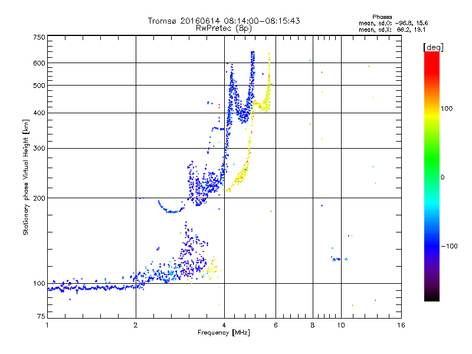This screenshot has width=472, height=354.
Task: Click the y-axis tick label '300'
Action: pyautogui.click(x=39, y=149)
